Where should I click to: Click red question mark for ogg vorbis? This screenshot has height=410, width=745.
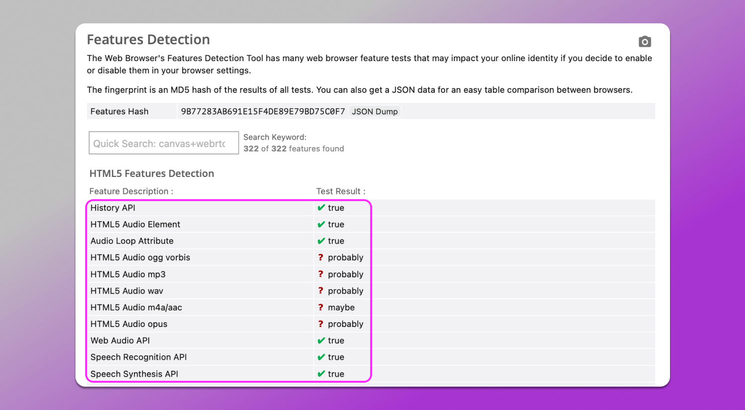(x=321, y=257)
